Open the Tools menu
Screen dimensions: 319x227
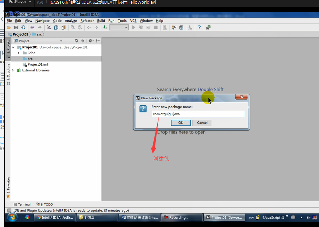point(122,21)
